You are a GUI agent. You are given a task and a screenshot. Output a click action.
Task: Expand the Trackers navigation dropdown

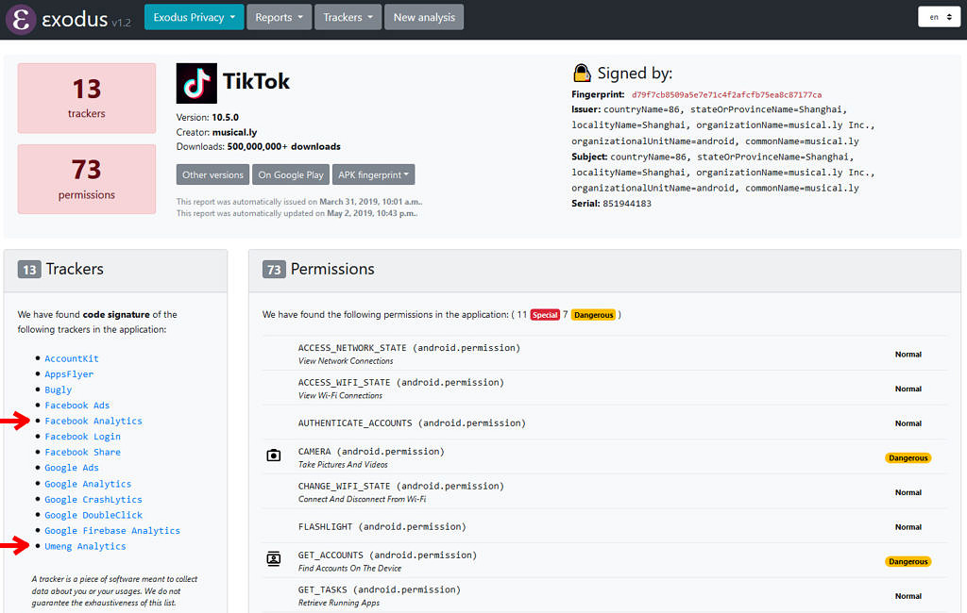pos(348,17)
